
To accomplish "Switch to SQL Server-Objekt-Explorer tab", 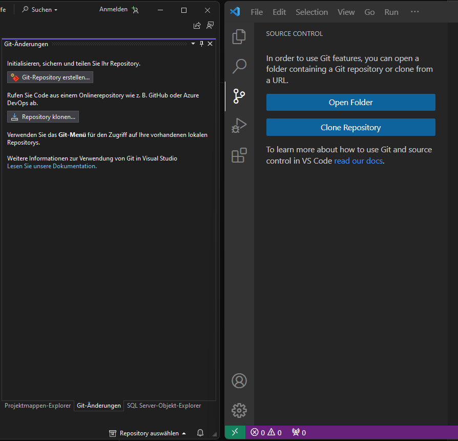I will pyautogui.click(x=164, y=406).
